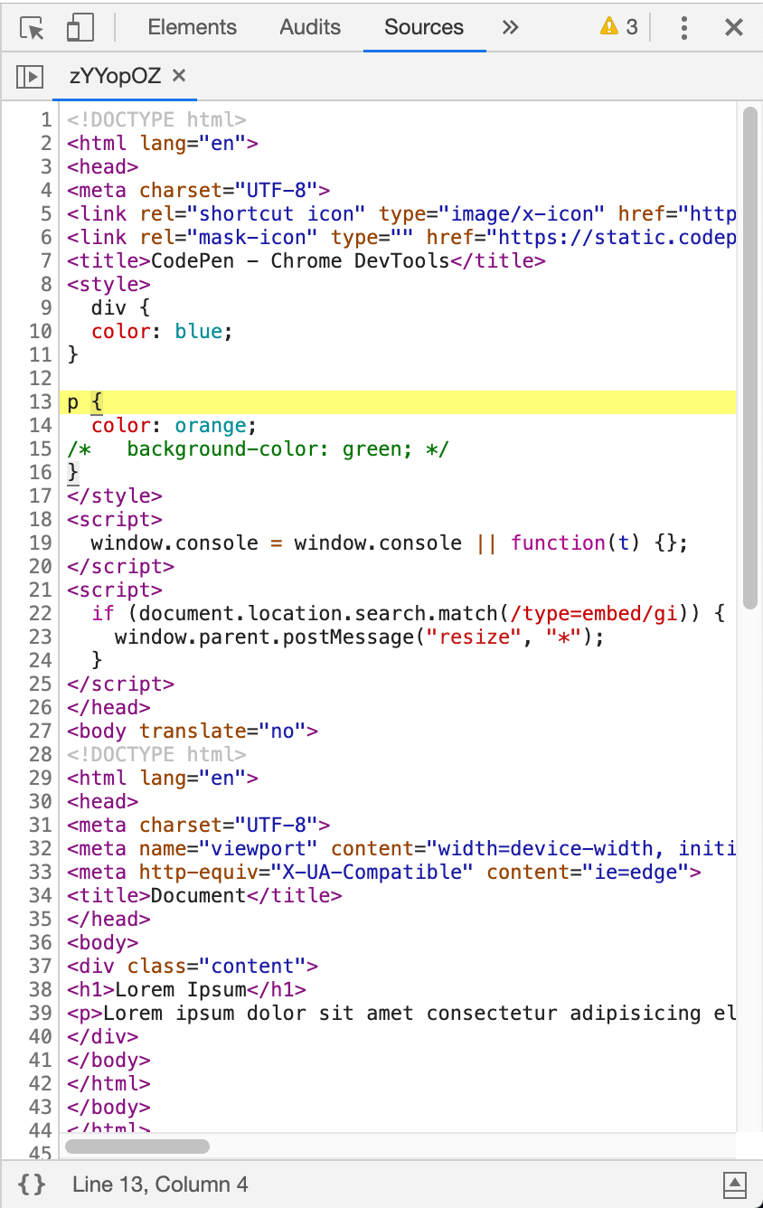Open the Audits panel
Viewport: 763px width, 1208px height.
pyautogui.click(x=309, y=27)
